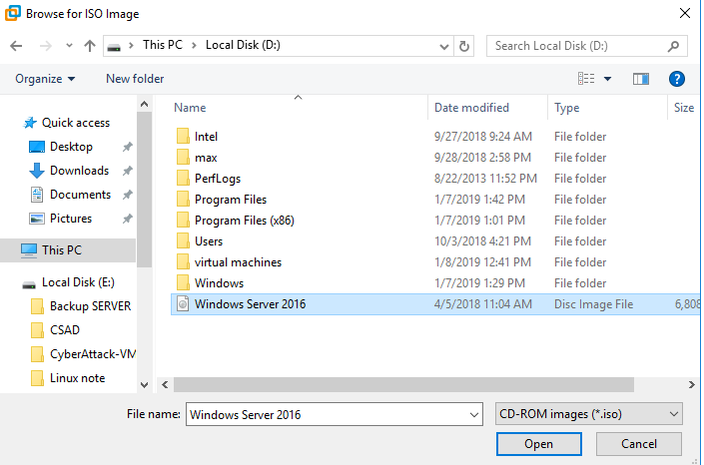
Task: Select Quick access in navigation pane
Action: coord(76,123)
